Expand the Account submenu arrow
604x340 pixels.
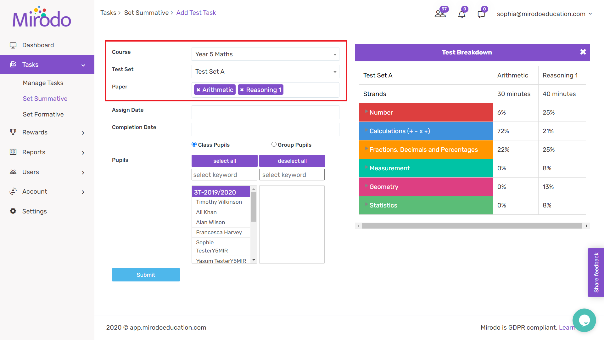(x=83, y=192)
